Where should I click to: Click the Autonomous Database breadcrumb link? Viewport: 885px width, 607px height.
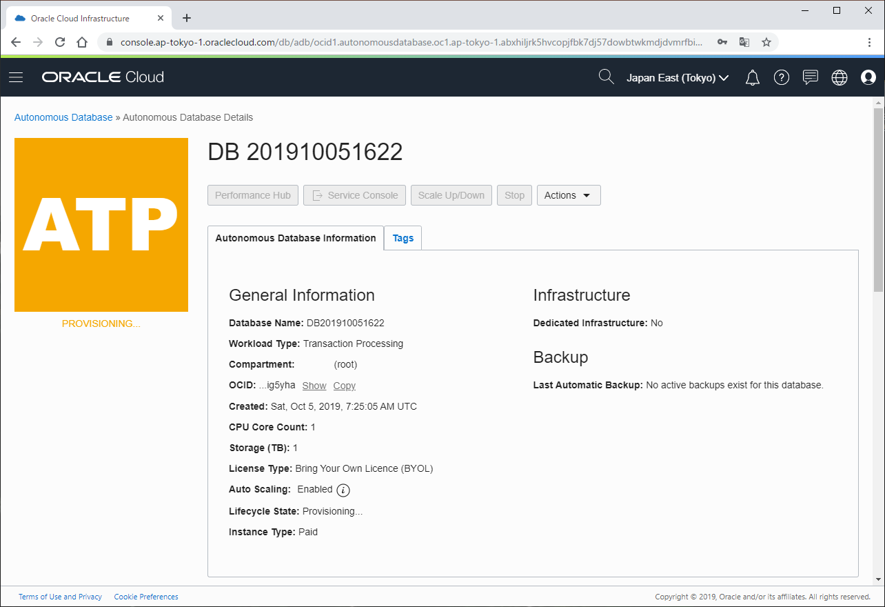pyautogui.click(x=63, y=117)
